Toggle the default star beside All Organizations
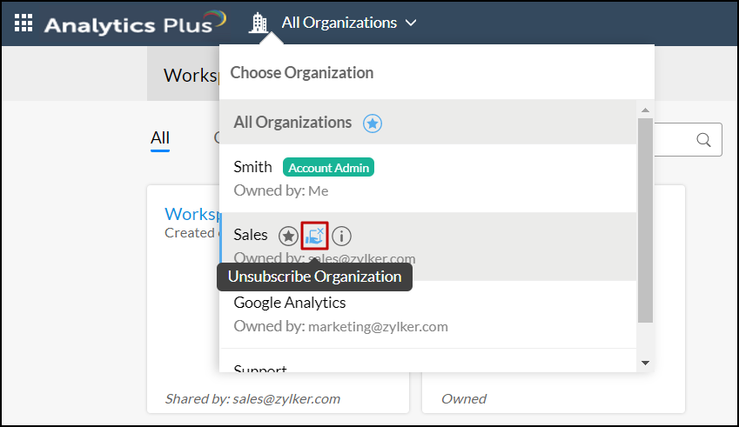 coord(373,123)
